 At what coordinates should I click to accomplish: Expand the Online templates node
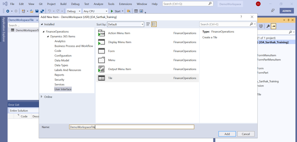coord(42,97)
